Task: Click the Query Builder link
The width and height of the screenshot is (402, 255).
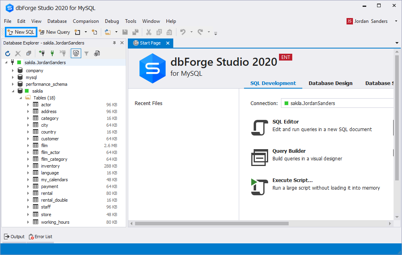Action: 289,151
